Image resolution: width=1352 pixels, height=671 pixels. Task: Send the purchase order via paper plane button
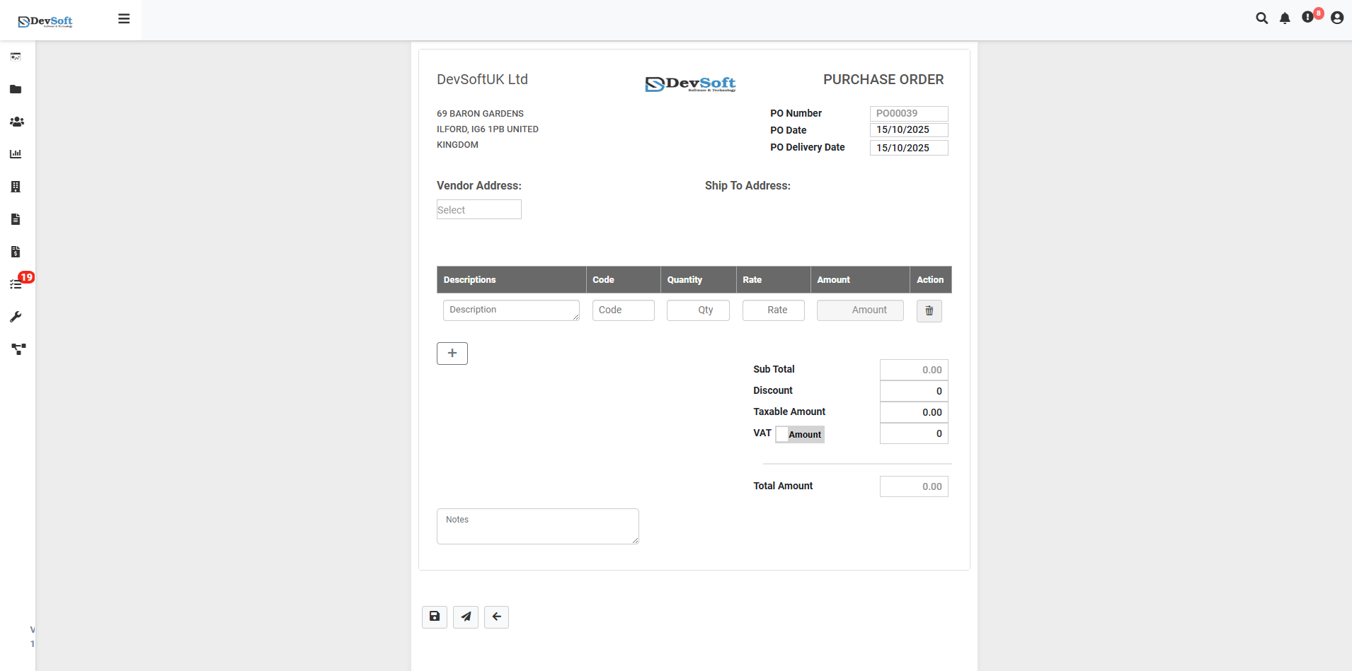coord(465,617)
